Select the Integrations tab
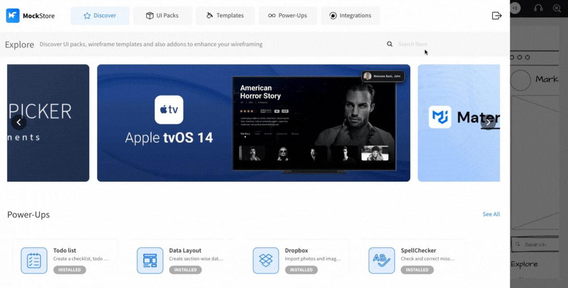 click(351, 16)
